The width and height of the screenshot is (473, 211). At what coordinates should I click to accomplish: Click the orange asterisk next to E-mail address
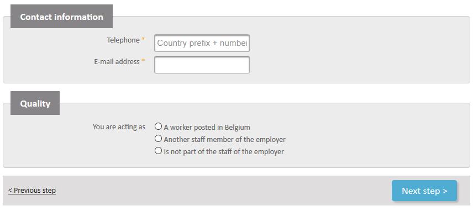pyautogui.click(x=143, y=61)
